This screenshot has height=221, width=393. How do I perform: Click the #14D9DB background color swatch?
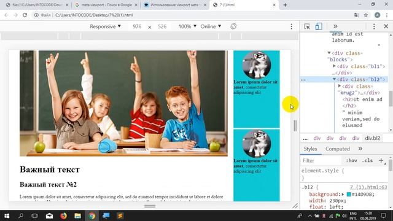(x=349, y=194)
